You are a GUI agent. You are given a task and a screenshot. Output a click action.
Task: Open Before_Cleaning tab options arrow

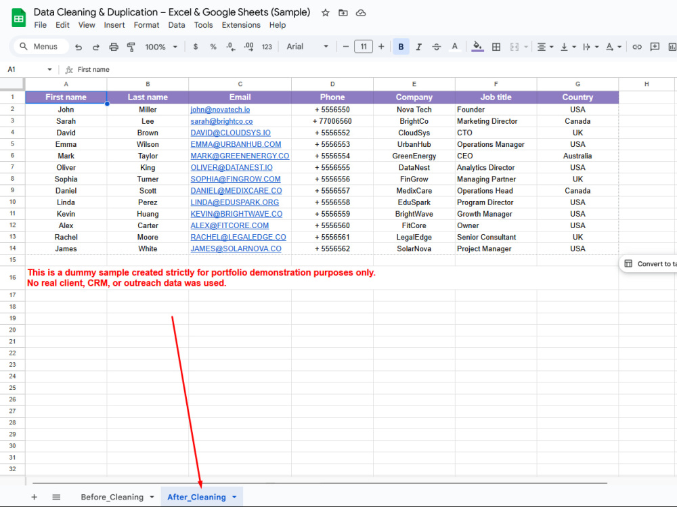tap(152, 497)
